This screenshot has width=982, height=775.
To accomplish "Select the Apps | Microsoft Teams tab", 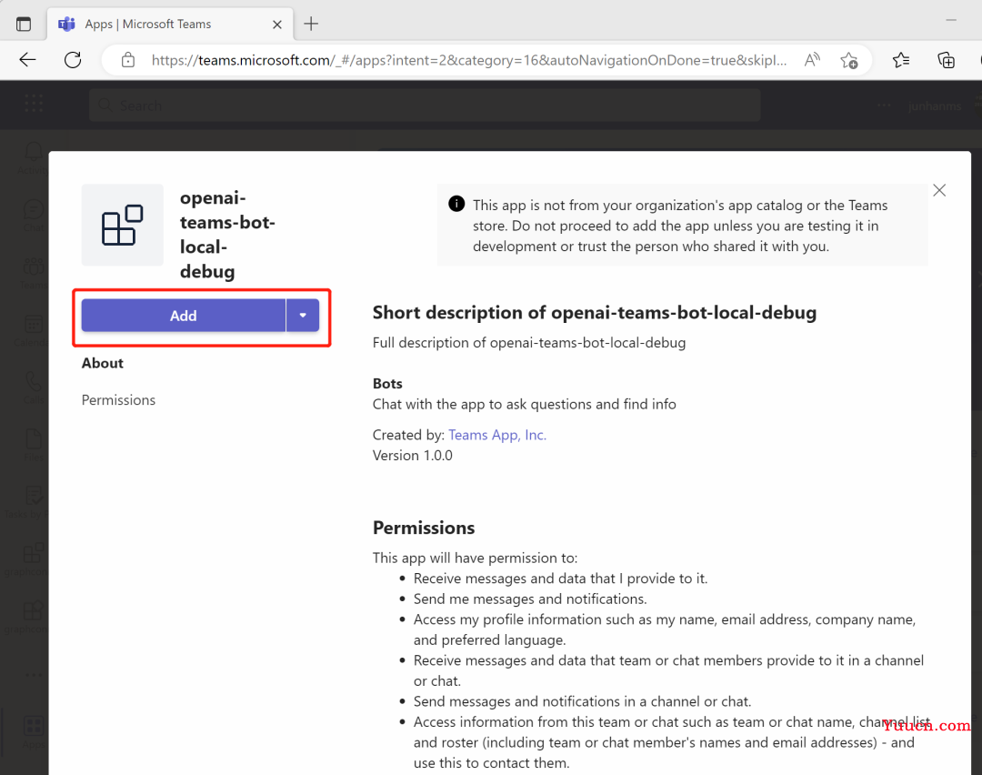I will point(169,25).
